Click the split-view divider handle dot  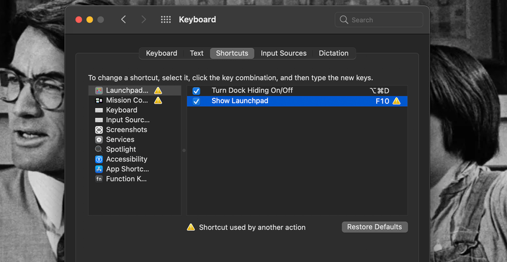coord(184,150)
